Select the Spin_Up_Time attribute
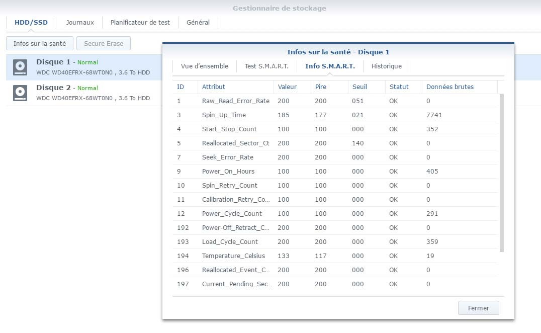 click(x=224, y=115)
